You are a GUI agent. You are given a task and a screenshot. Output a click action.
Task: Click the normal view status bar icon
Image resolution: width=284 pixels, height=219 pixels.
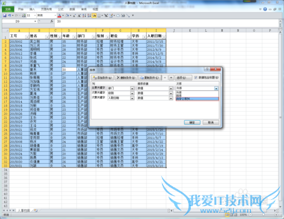pos(227,214)
